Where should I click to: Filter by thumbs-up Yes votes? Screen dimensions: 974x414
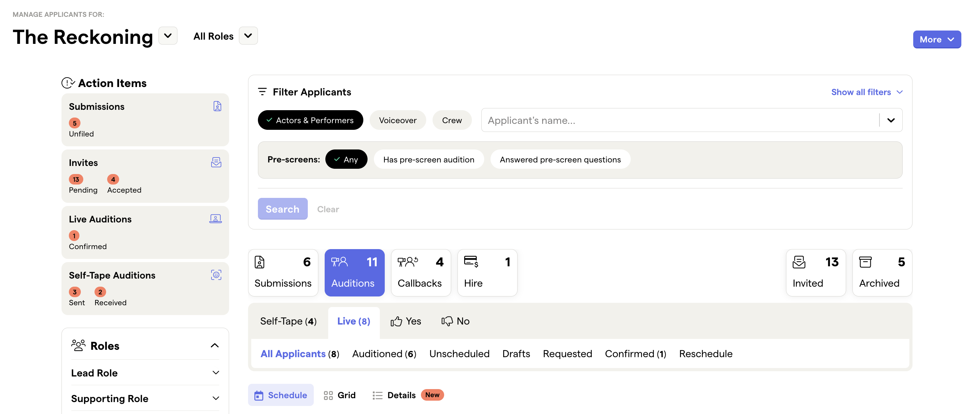click(406, 321)
